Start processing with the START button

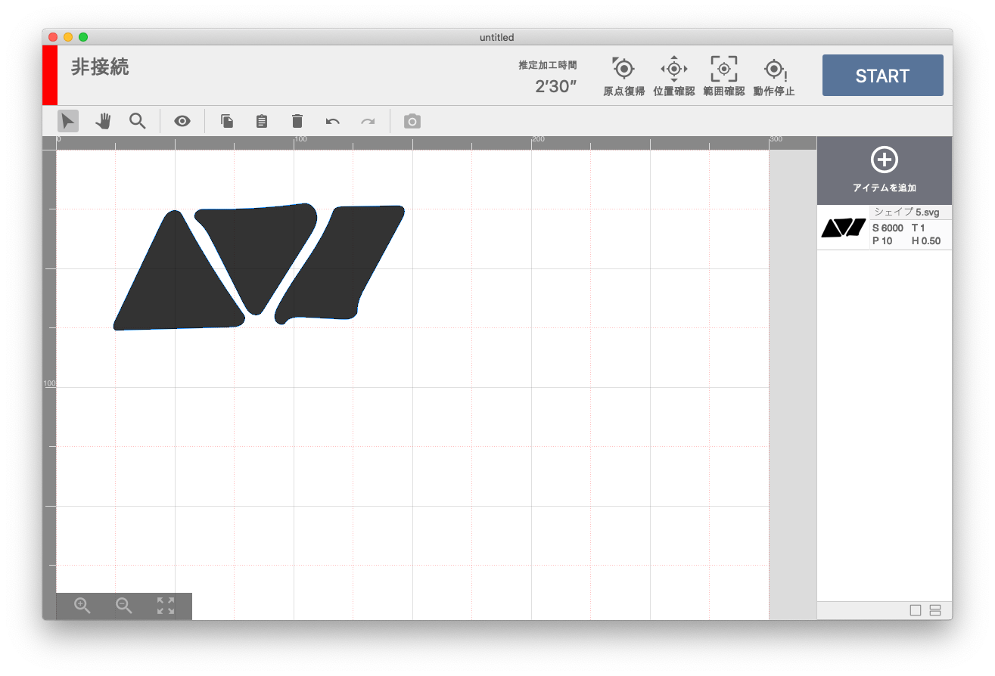[882, 76]
